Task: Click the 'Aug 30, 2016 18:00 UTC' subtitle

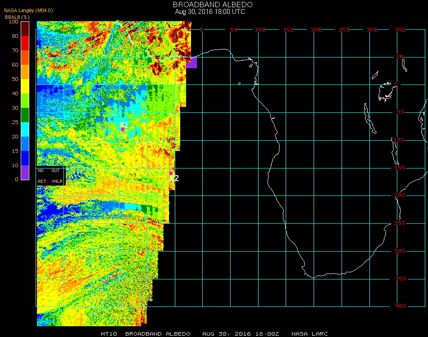Action: [210, 12]
